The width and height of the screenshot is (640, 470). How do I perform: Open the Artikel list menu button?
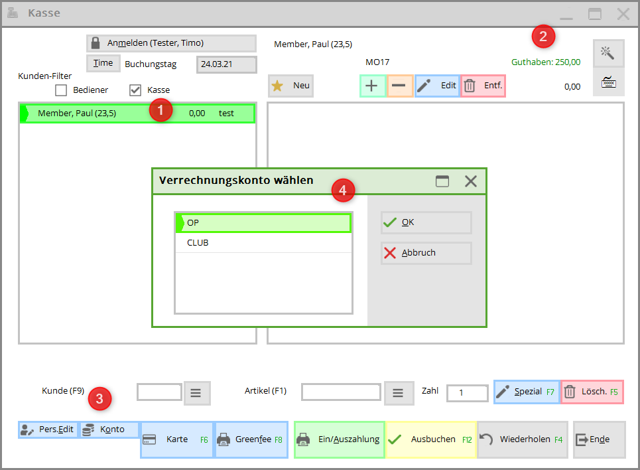point(399,393)
